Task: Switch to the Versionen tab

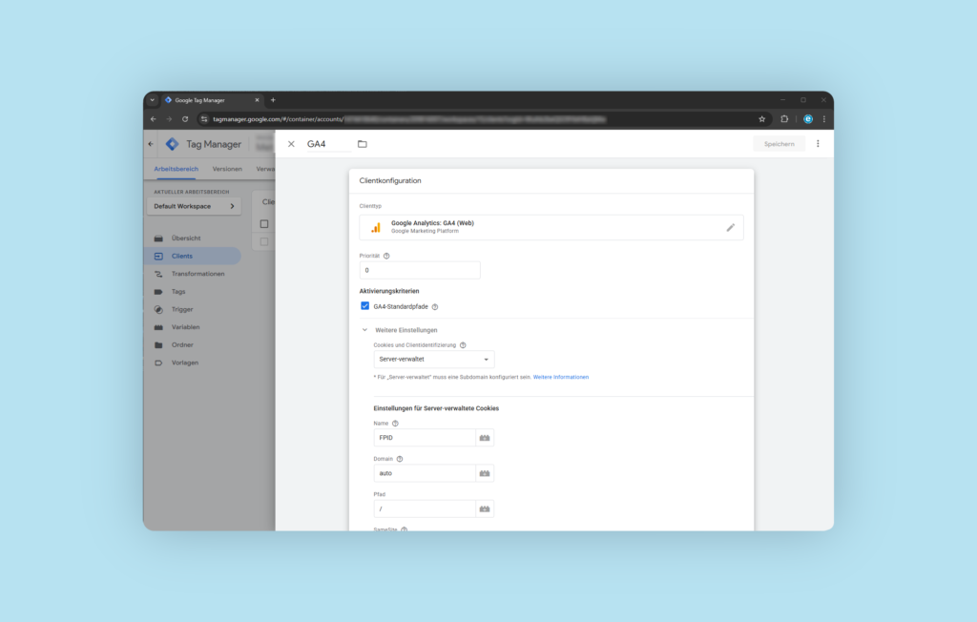Action: point(227,169)
